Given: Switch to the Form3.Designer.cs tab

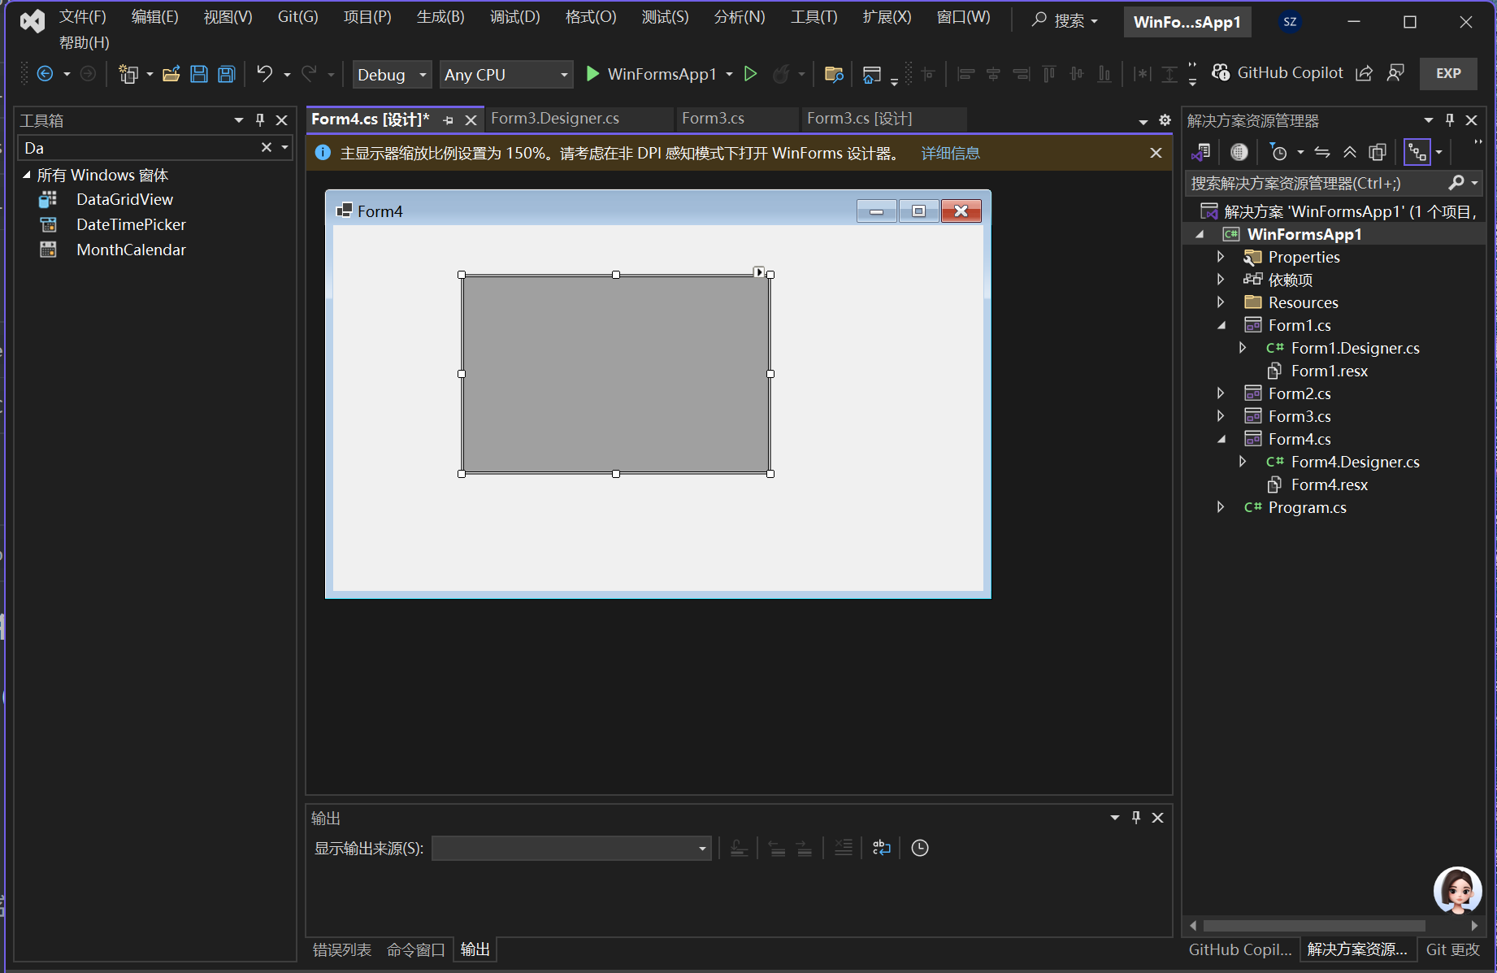Looking at the screenshot, I should [x=556, y=118].
